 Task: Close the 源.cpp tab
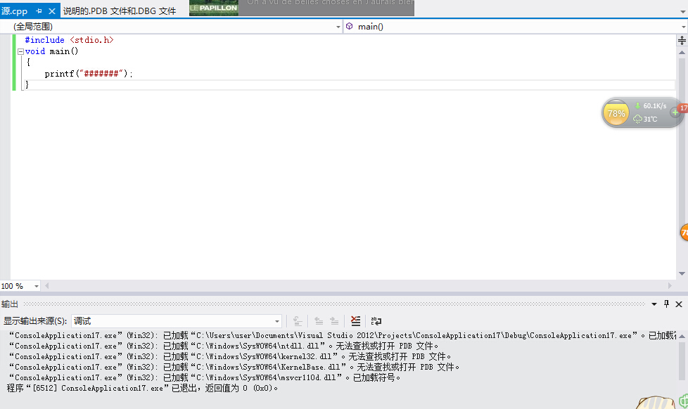[52, 11]
